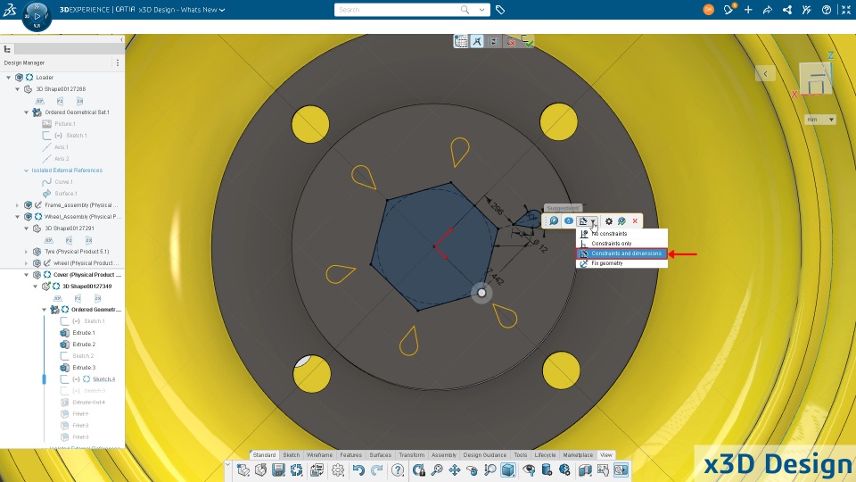Click the view orientation cube
This screenshot has width=856, height=482.
coord(816,79)
